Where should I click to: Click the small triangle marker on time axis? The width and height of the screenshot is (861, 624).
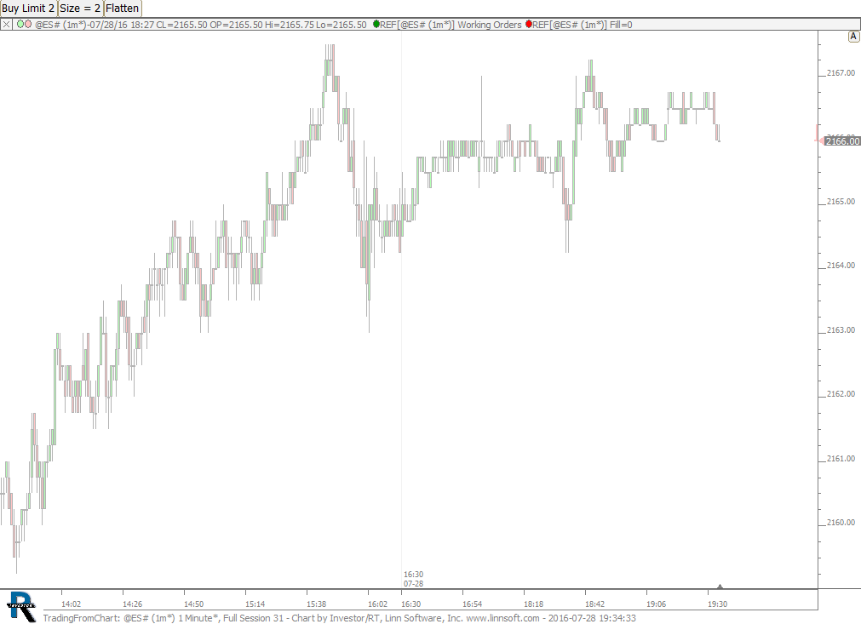[x=720, y=587]
